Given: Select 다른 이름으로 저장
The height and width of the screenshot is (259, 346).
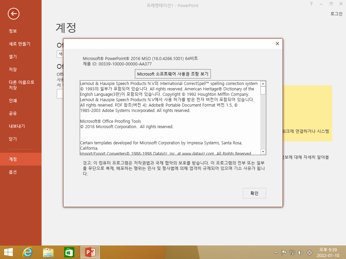Looking at the screenshot, I should click(21, 85).
